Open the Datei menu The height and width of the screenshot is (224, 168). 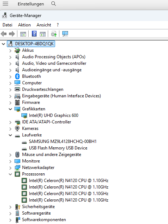[x=8, y=25]
